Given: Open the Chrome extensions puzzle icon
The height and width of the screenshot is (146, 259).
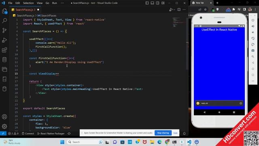Looking at the screenshot, I should (x=234, y=10).
